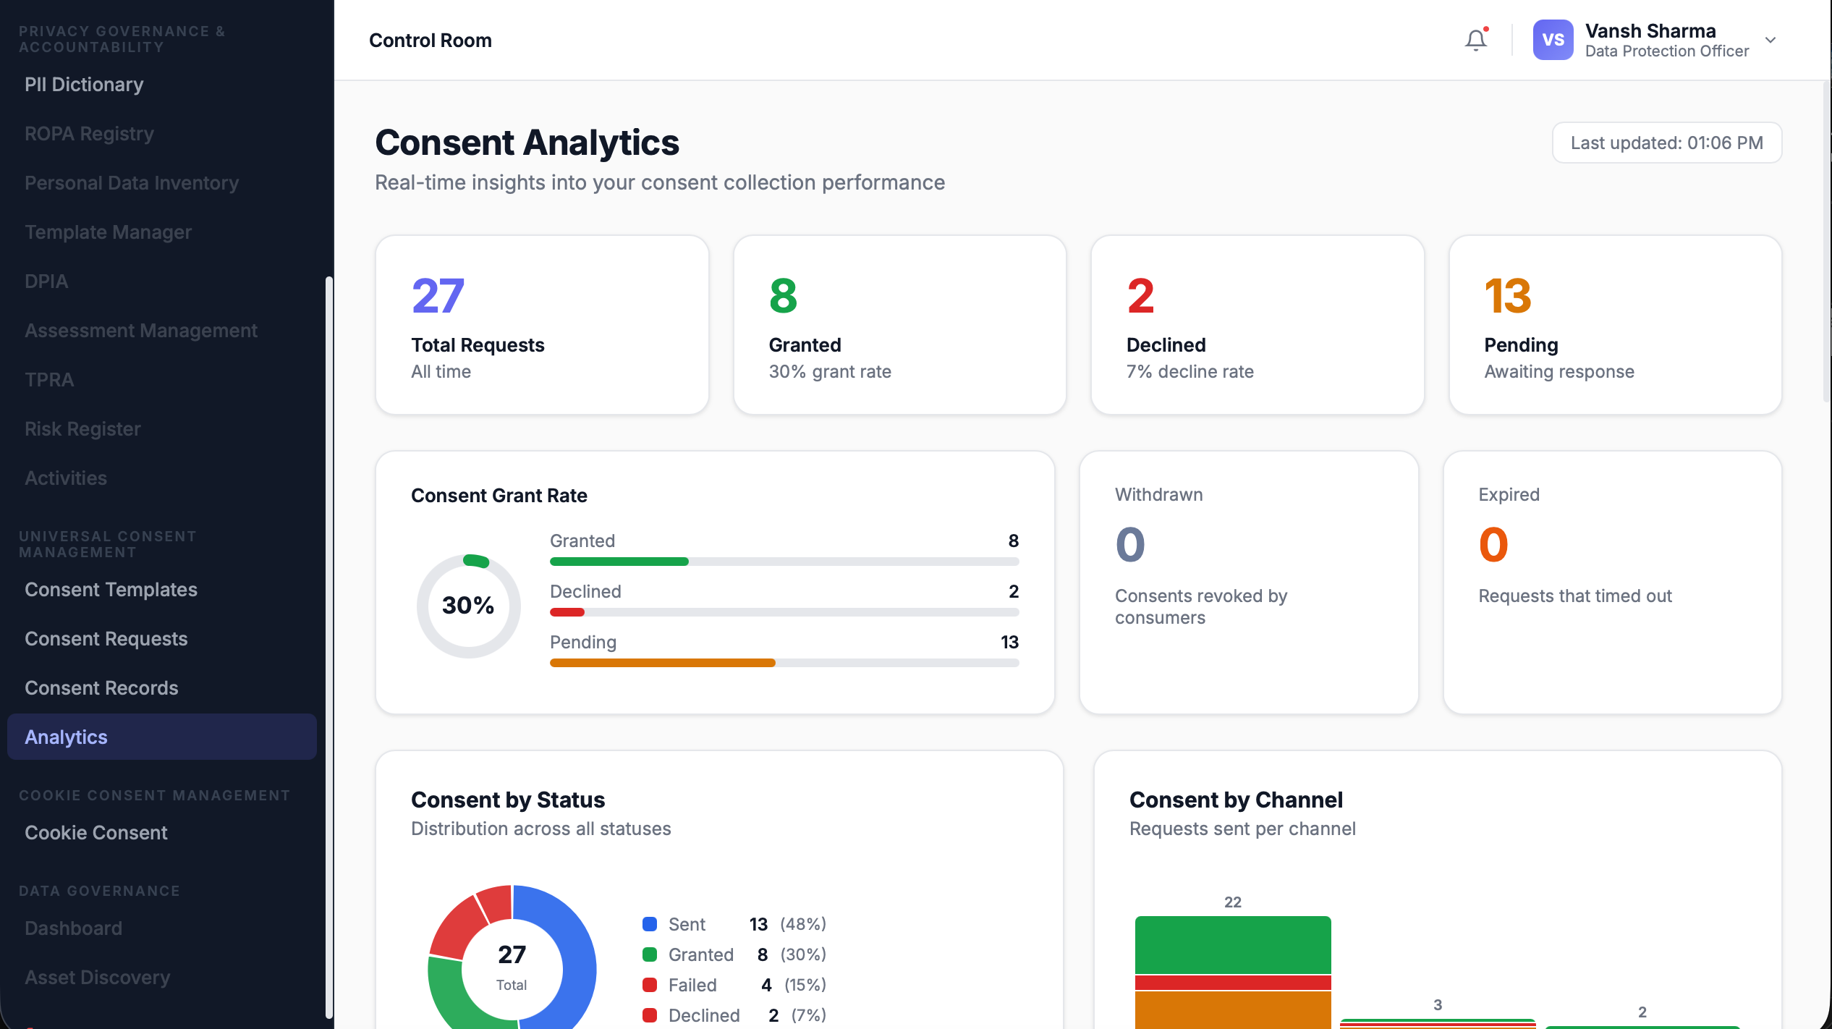Click the Pending Awaiting response card
Viewport: 1832px width, 1029px height.
coord(1615,325)
